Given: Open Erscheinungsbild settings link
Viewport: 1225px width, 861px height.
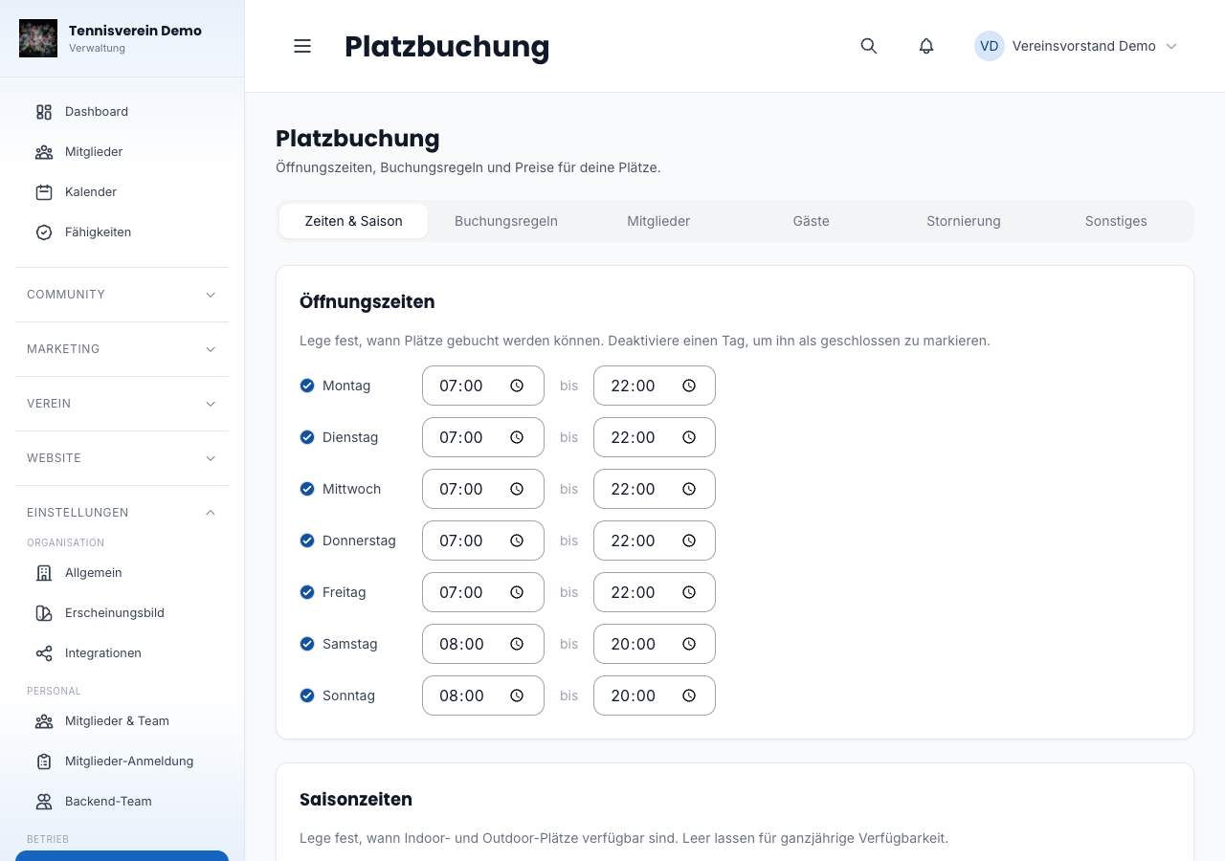Looking at the screenshot, I should click(x=122, y=613).
